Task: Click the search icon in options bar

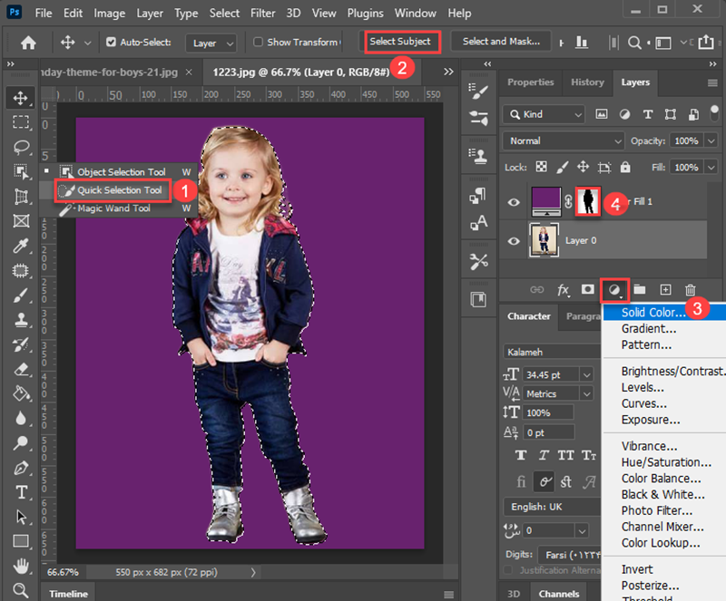Action: point(634,43)
